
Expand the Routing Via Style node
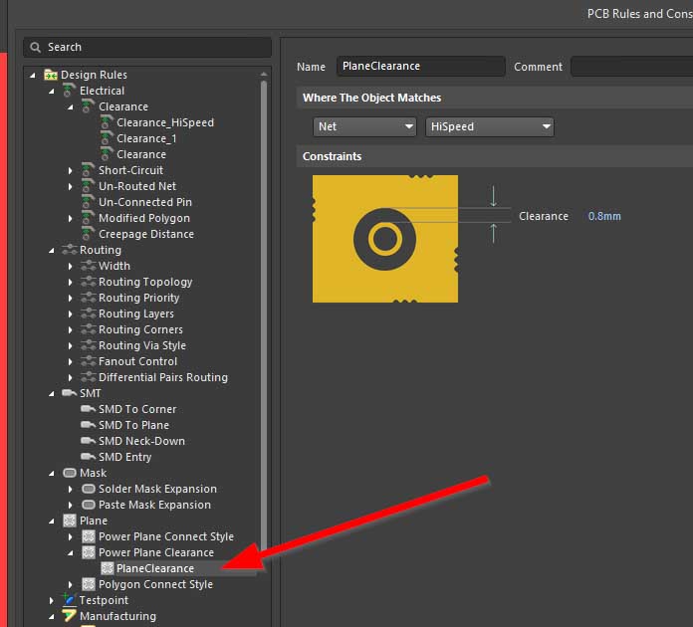click(x=71, y=345)
